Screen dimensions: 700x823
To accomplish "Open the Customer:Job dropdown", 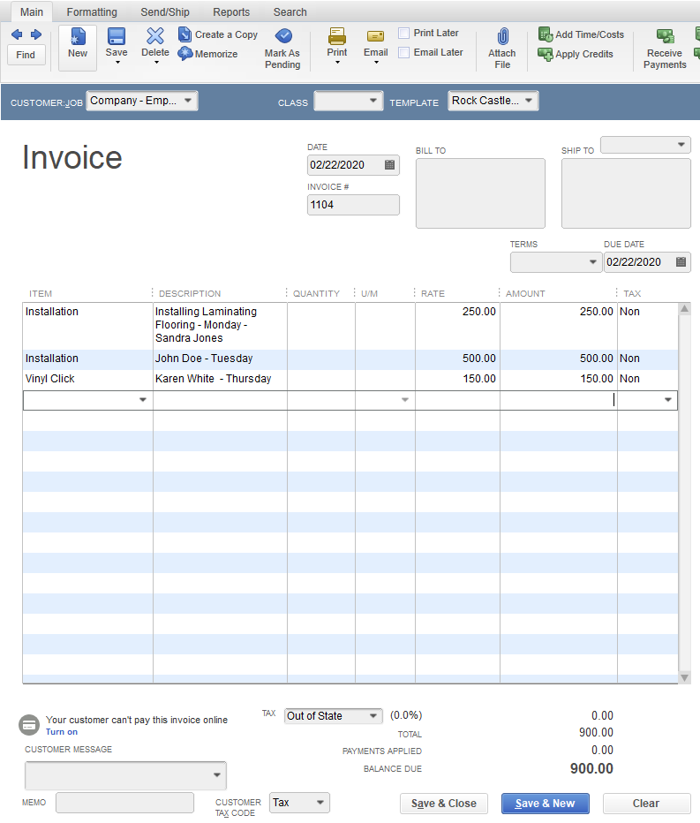I will pos(188,101).
